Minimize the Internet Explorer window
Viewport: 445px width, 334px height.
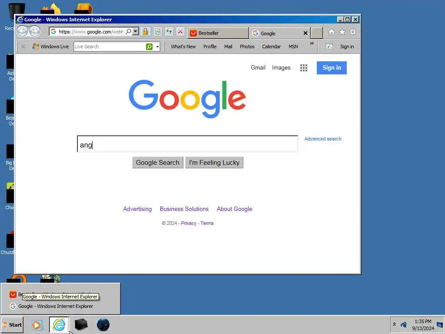[340, 20]
